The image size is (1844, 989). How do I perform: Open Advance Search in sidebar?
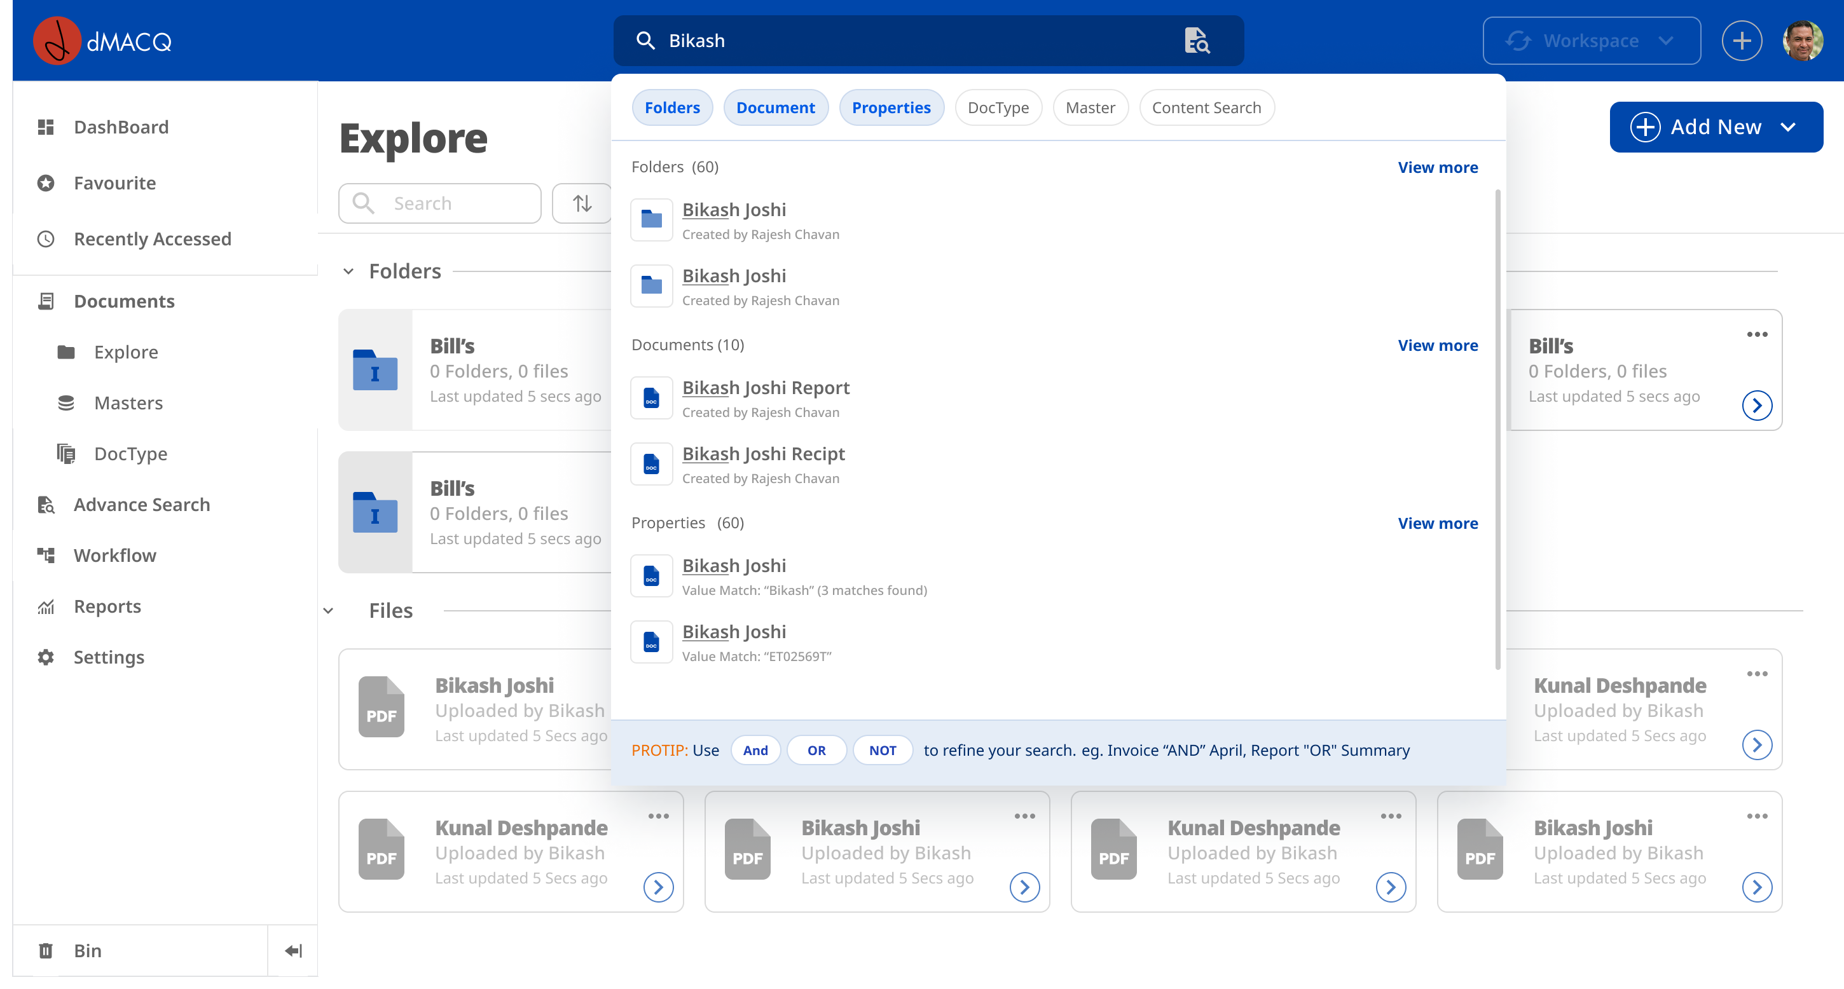(x=142, y=505)
